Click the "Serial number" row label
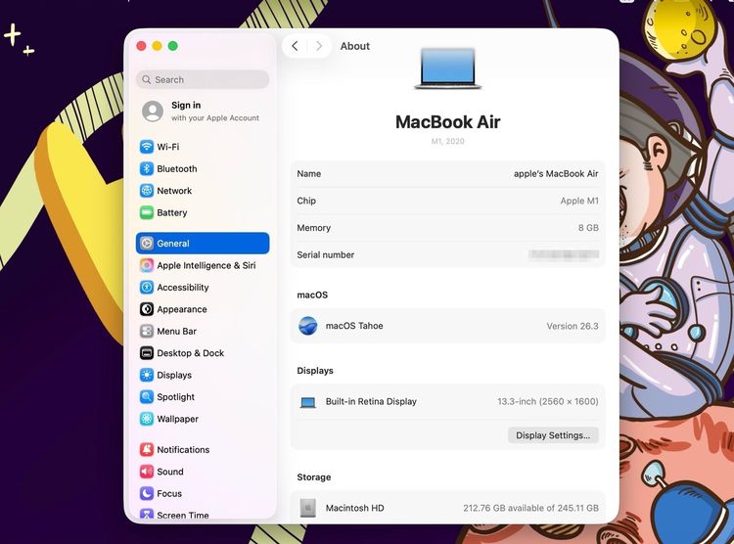734x544 pixels. click(325, 254)
